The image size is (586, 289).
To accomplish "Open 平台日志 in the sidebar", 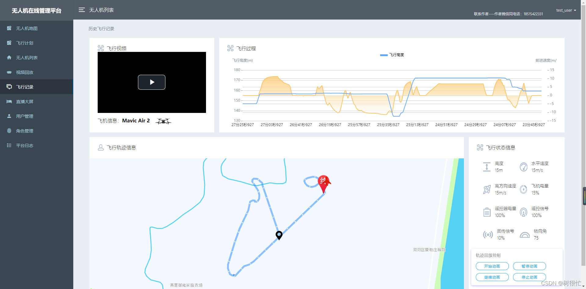I will coord(37,145).
